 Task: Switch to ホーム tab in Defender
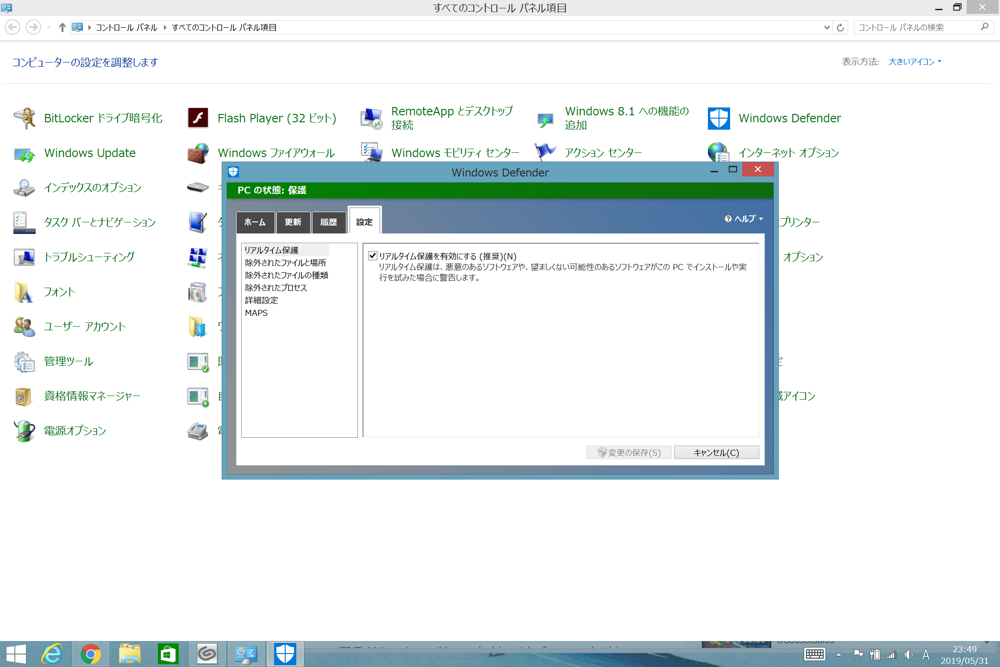pyautogui.click(x=255, y=222)
